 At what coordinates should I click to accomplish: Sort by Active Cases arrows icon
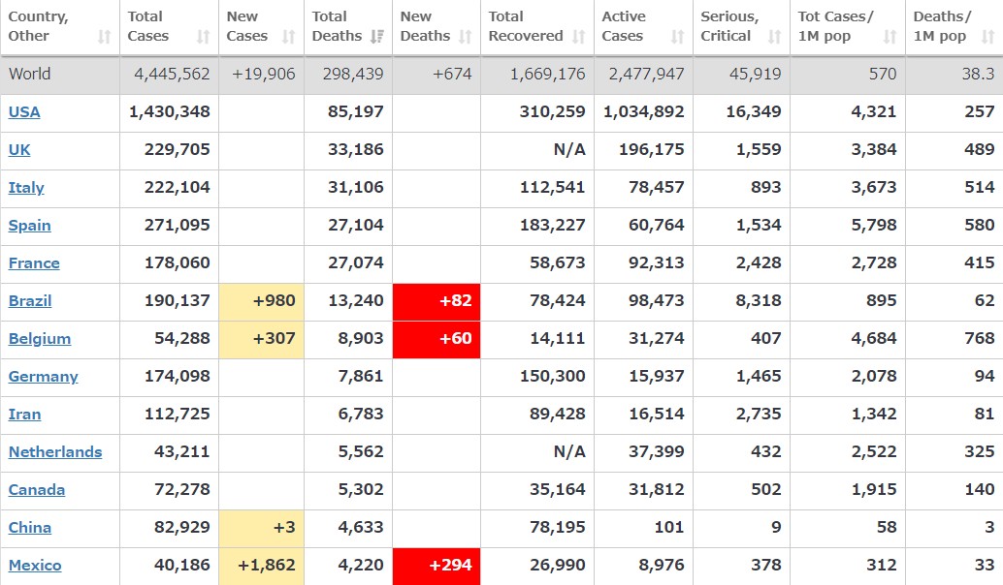click(677, 37)
